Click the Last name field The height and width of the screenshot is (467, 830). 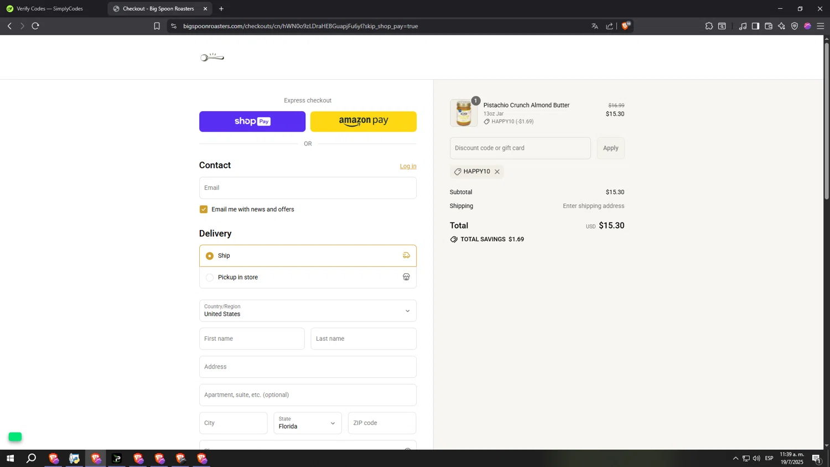(x=364, y=339)
